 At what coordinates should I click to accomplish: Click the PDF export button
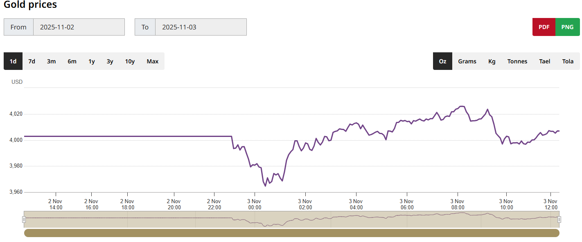544,27
